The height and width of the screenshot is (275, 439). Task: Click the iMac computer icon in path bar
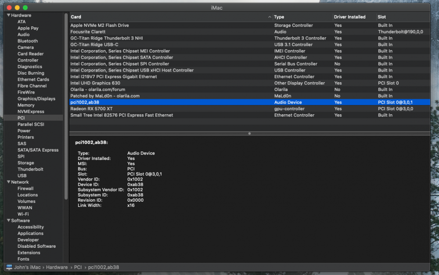tap(9, 267)
